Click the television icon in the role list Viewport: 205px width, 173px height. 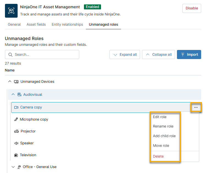click(x=16, y=155)
